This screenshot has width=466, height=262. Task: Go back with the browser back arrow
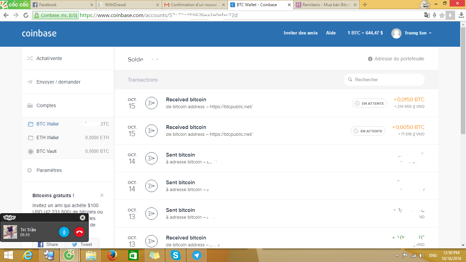6,15
